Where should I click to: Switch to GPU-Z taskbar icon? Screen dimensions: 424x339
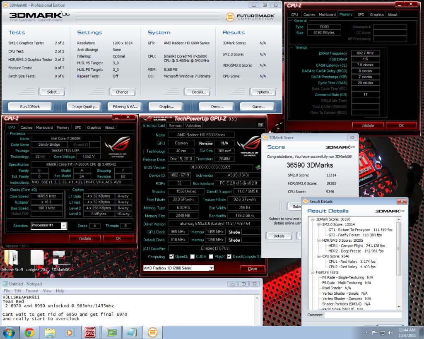[x=111, y=332]
